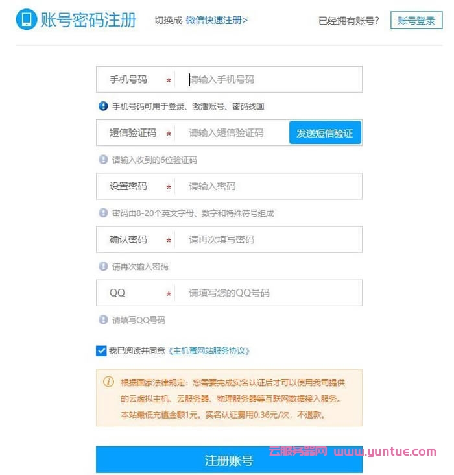454x475 pixels.
Task: Focus the 短信验证码 input field
Action: pyautogui.click(x=232, y=132)
